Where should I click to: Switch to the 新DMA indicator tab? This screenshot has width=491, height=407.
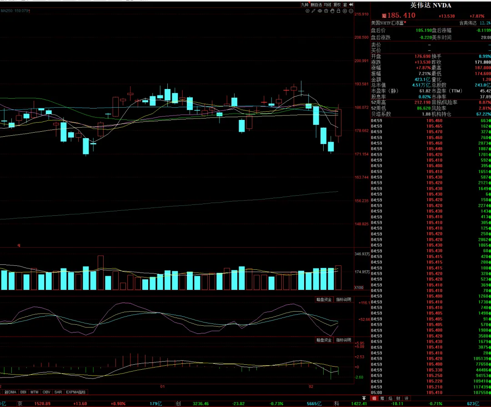(x=10, y=392)
